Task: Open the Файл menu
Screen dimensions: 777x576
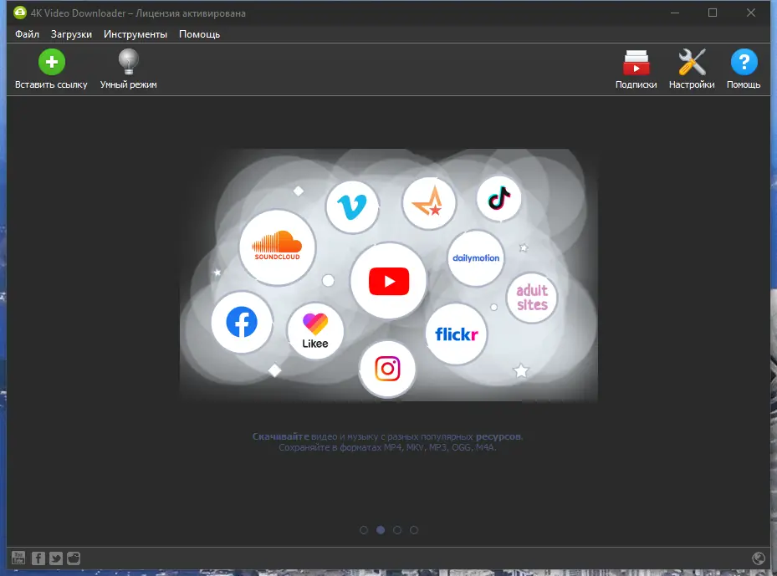Action: point(26,34)
